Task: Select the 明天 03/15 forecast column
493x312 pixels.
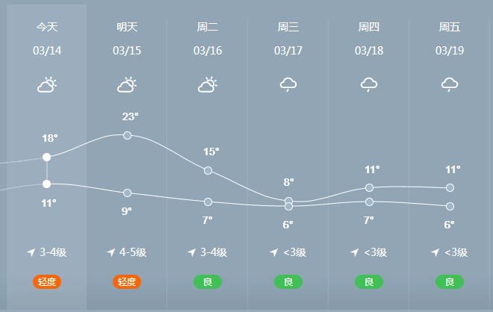Action: [127, 157]
